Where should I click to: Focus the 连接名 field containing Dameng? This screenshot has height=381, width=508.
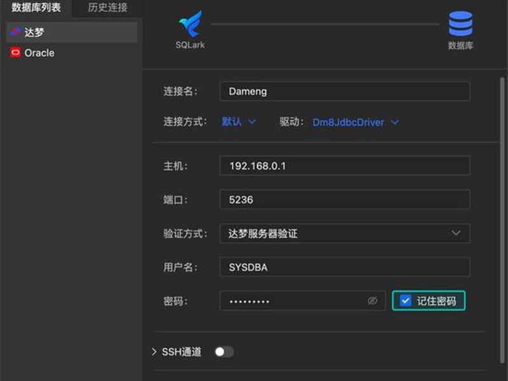(x=345, y=91)
